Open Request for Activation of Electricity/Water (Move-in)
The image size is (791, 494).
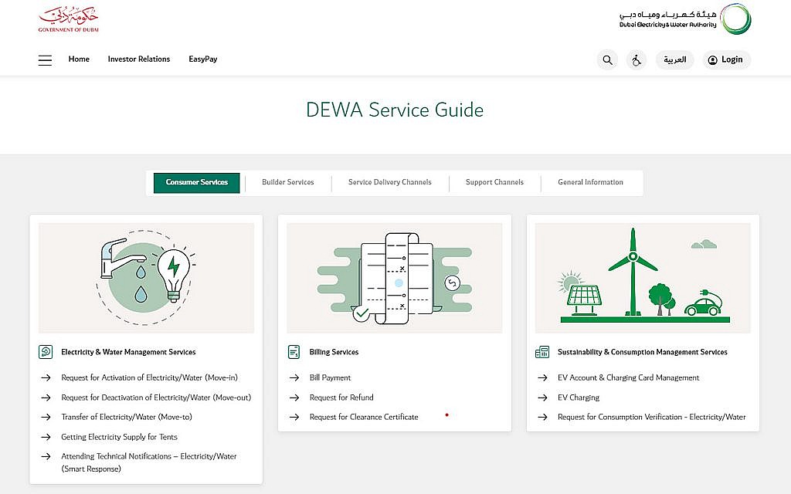point(149,377)
